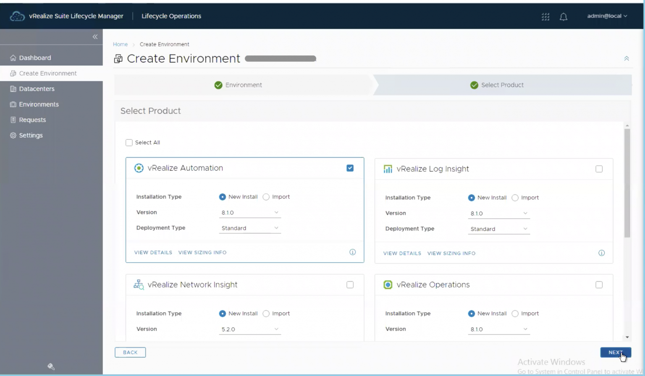Screen dimensions: 645x376
Task: Open vRealize Automation Version dropdown
Action: pyautogui.click(x=250, y=213)
